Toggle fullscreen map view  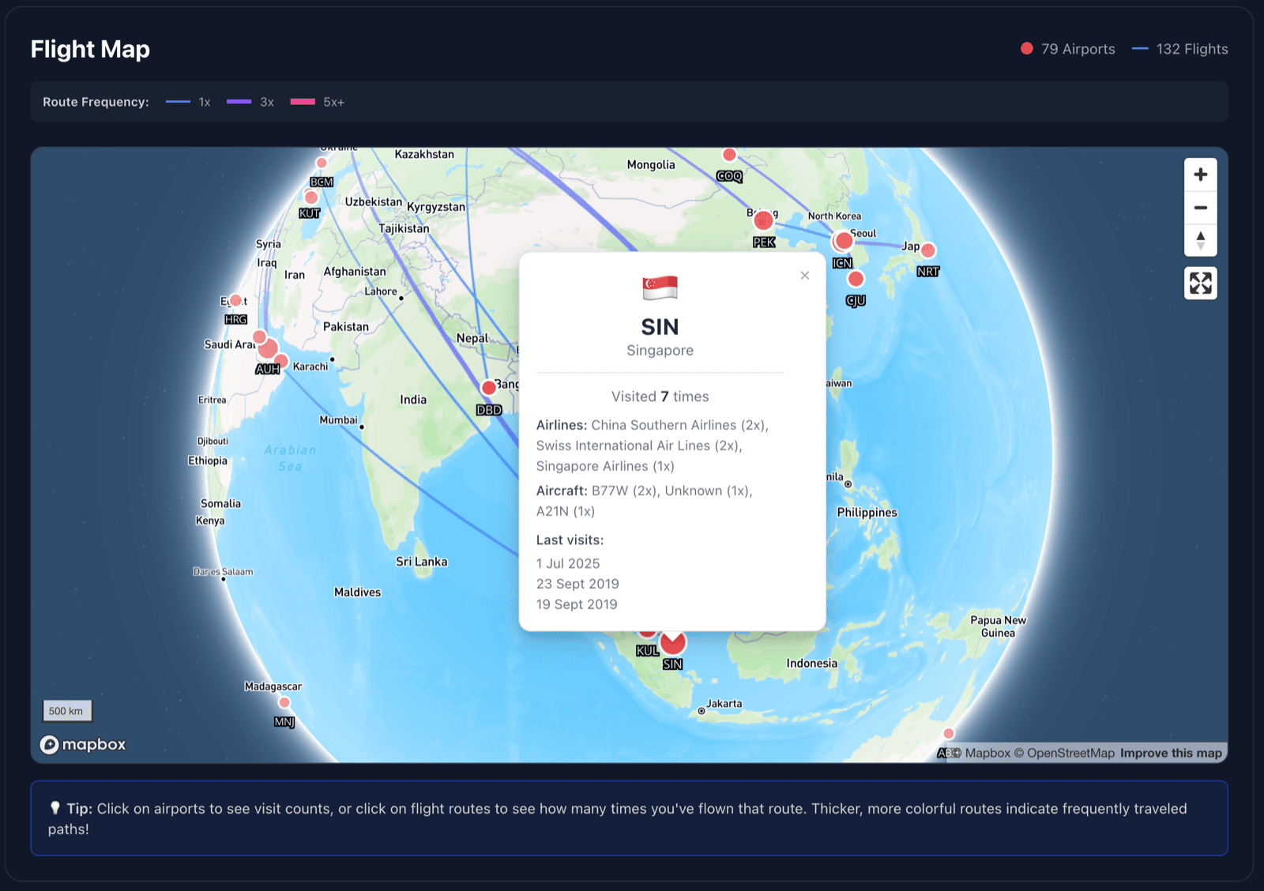point(1200,283)
